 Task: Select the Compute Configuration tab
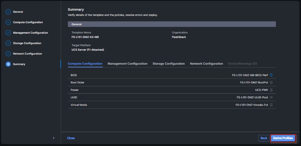(85, 64)
